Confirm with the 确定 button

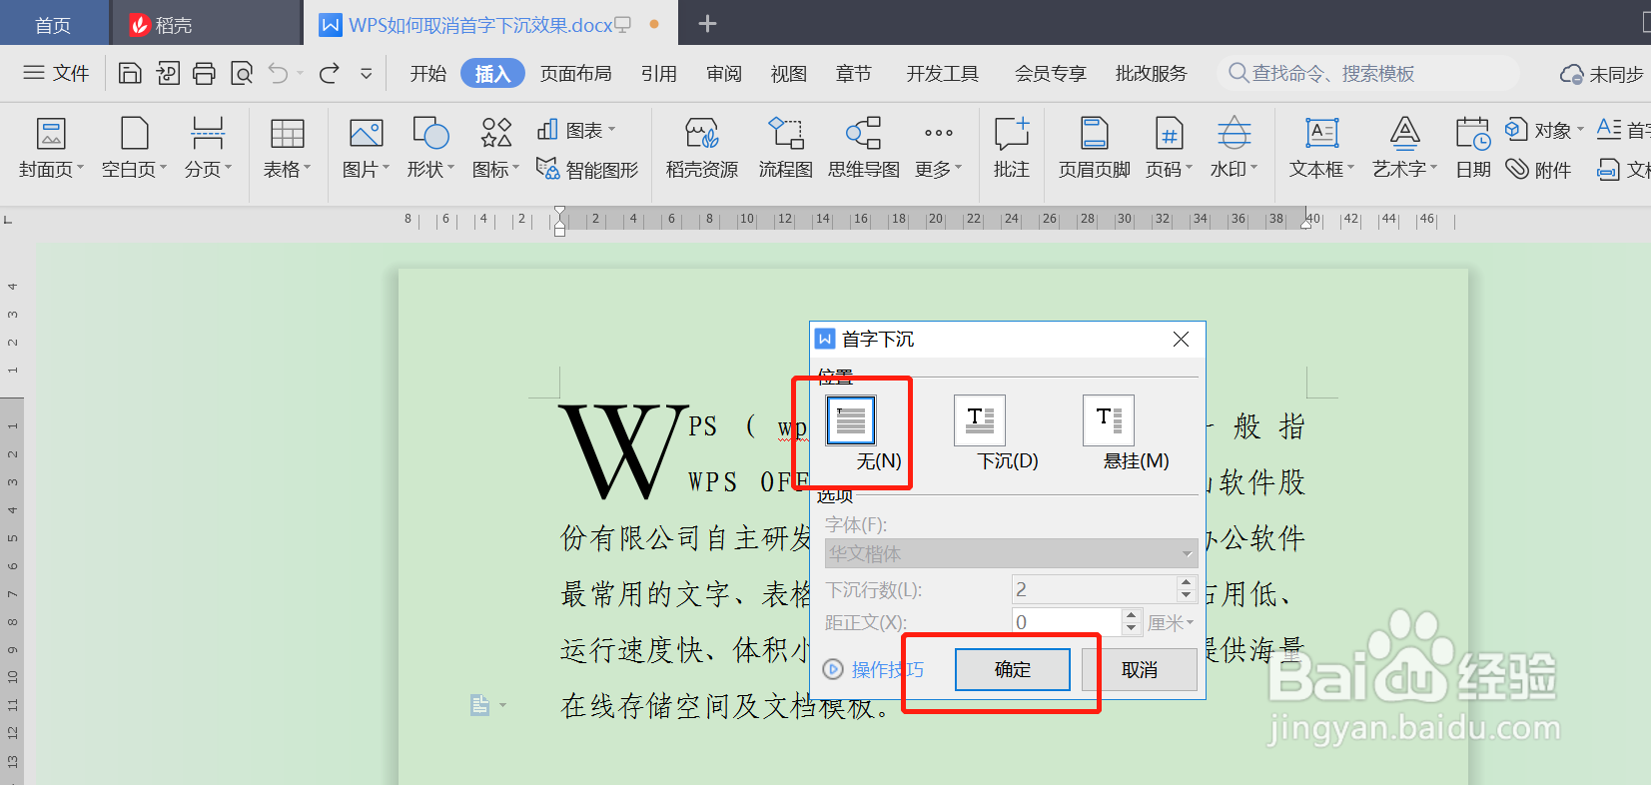pos(1013,669)
